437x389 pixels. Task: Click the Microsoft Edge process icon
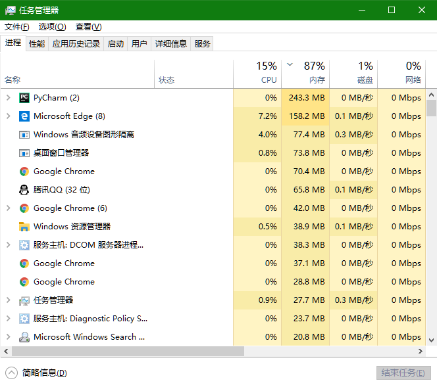coord(24,116)
